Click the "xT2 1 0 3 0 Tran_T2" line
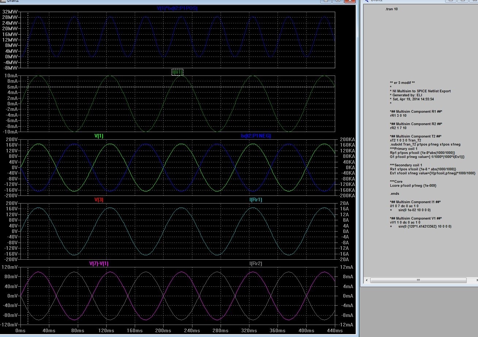 tap(405, 140)
